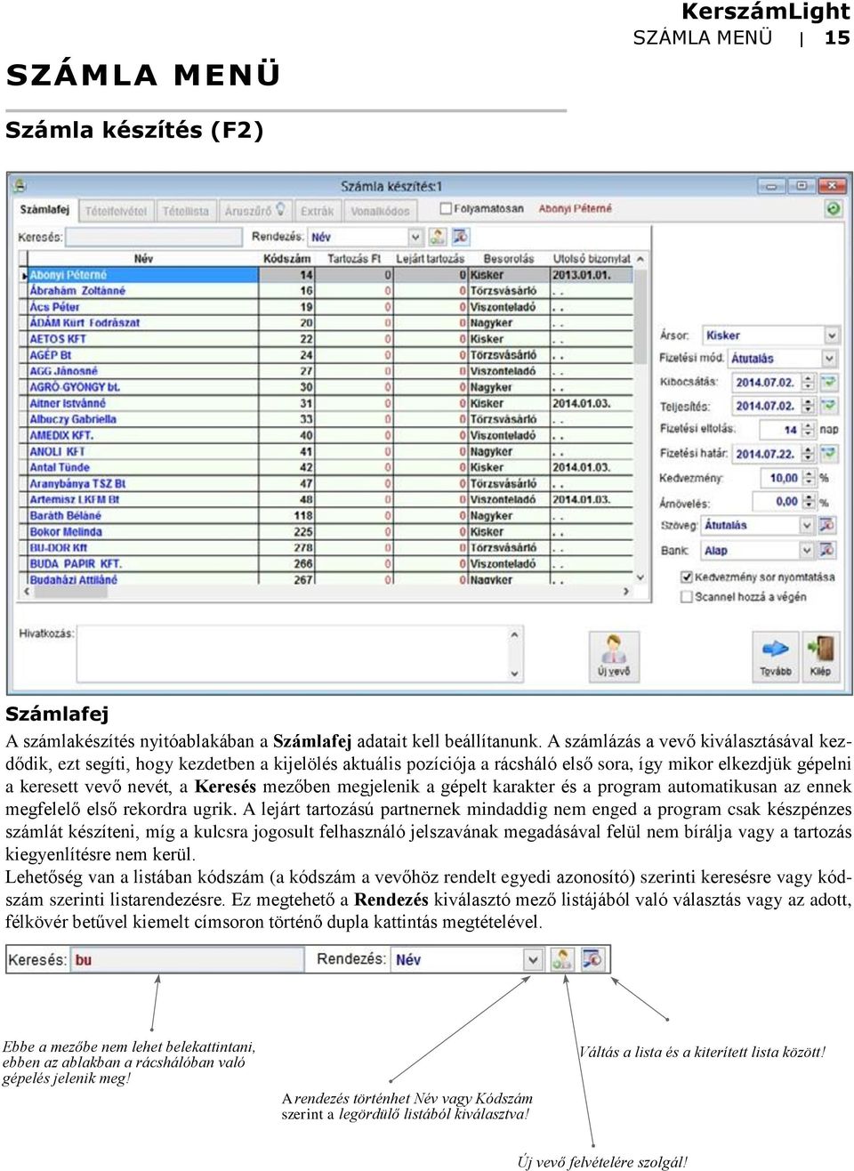Viewport: 854px width, 1171px height.
Task: Click the Keresés field in the Számla készítés window
Action: pos(154,237)
